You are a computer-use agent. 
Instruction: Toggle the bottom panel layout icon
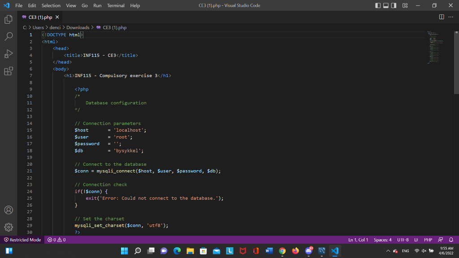[386, 5]
